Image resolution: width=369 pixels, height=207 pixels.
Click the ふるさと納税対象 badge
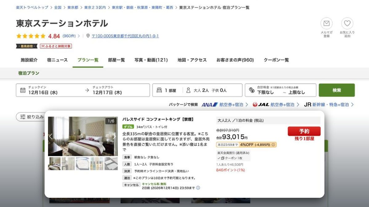[x=56, y=46]
